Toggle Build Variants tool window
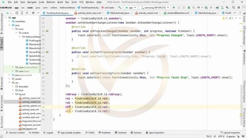 (2, 103)
